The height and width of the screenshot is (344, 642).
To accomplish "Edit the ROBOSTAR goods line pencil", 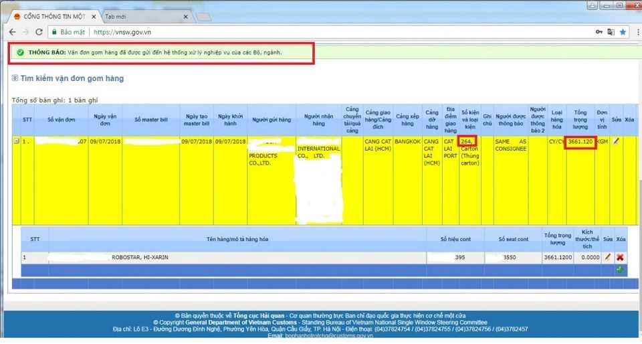I will [x=608, y=257].
